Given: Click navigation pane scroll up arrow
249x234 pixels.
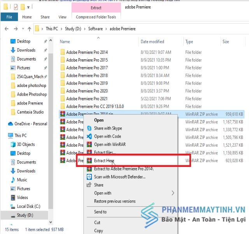Looking at the screenshot, I should (x=51, y=41).
